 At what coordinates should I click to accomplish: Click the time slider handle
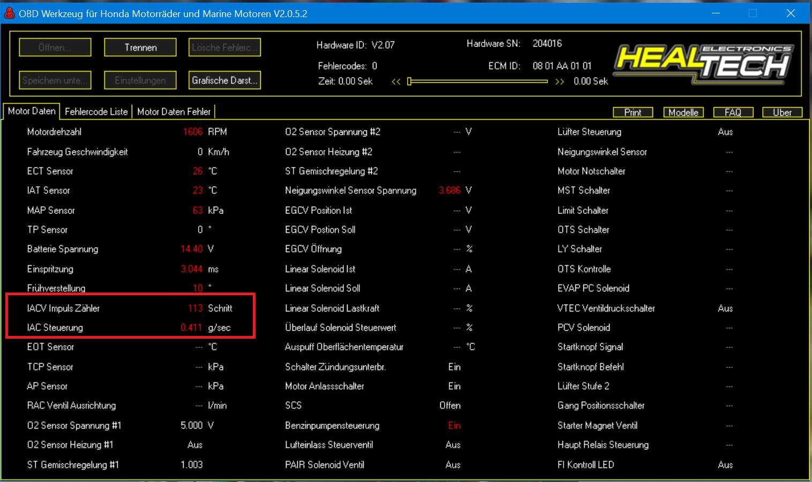(409, 81)
